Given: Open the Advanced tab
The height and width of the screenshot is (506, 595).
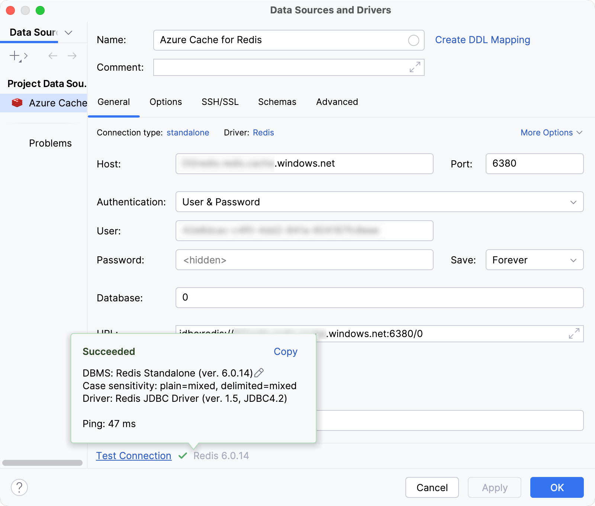Looking at the screenshot, I should pos(337,102).
